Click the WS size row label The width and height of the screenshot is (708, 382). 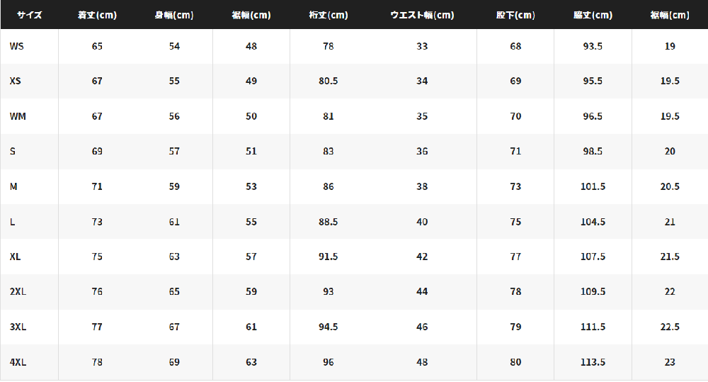point(17,46)
